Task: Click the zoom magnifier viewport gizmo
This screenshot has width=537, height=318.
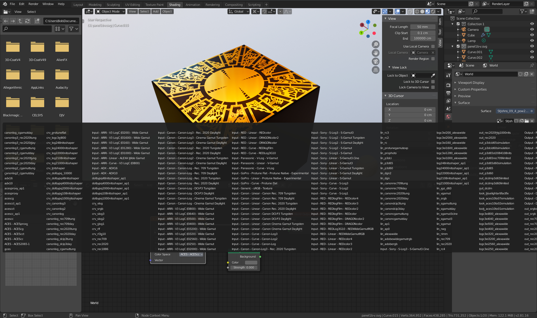Action: (375, 44)
